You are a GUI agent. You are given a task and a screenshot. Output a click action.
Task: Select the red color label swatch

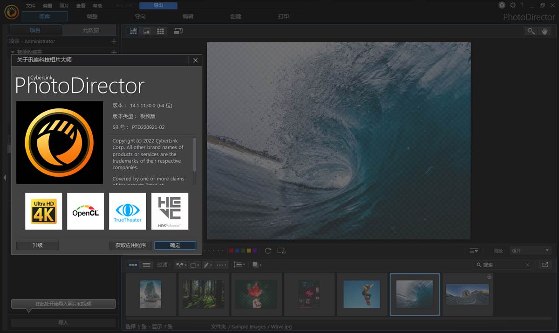(232, 251)
